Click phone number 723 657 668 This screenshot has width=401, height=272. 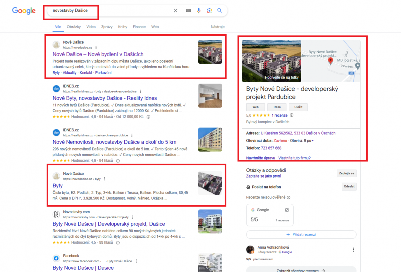(x=271, y=148)
